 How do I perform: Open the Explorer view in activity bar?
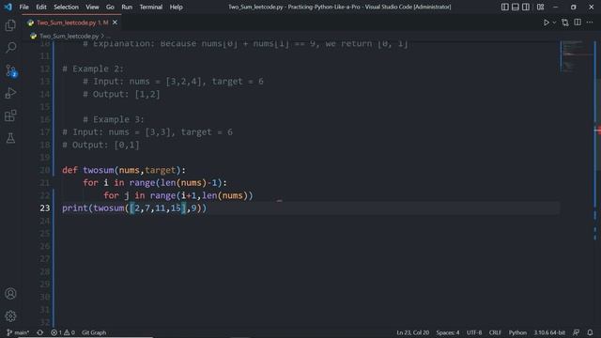click(10, 25)
